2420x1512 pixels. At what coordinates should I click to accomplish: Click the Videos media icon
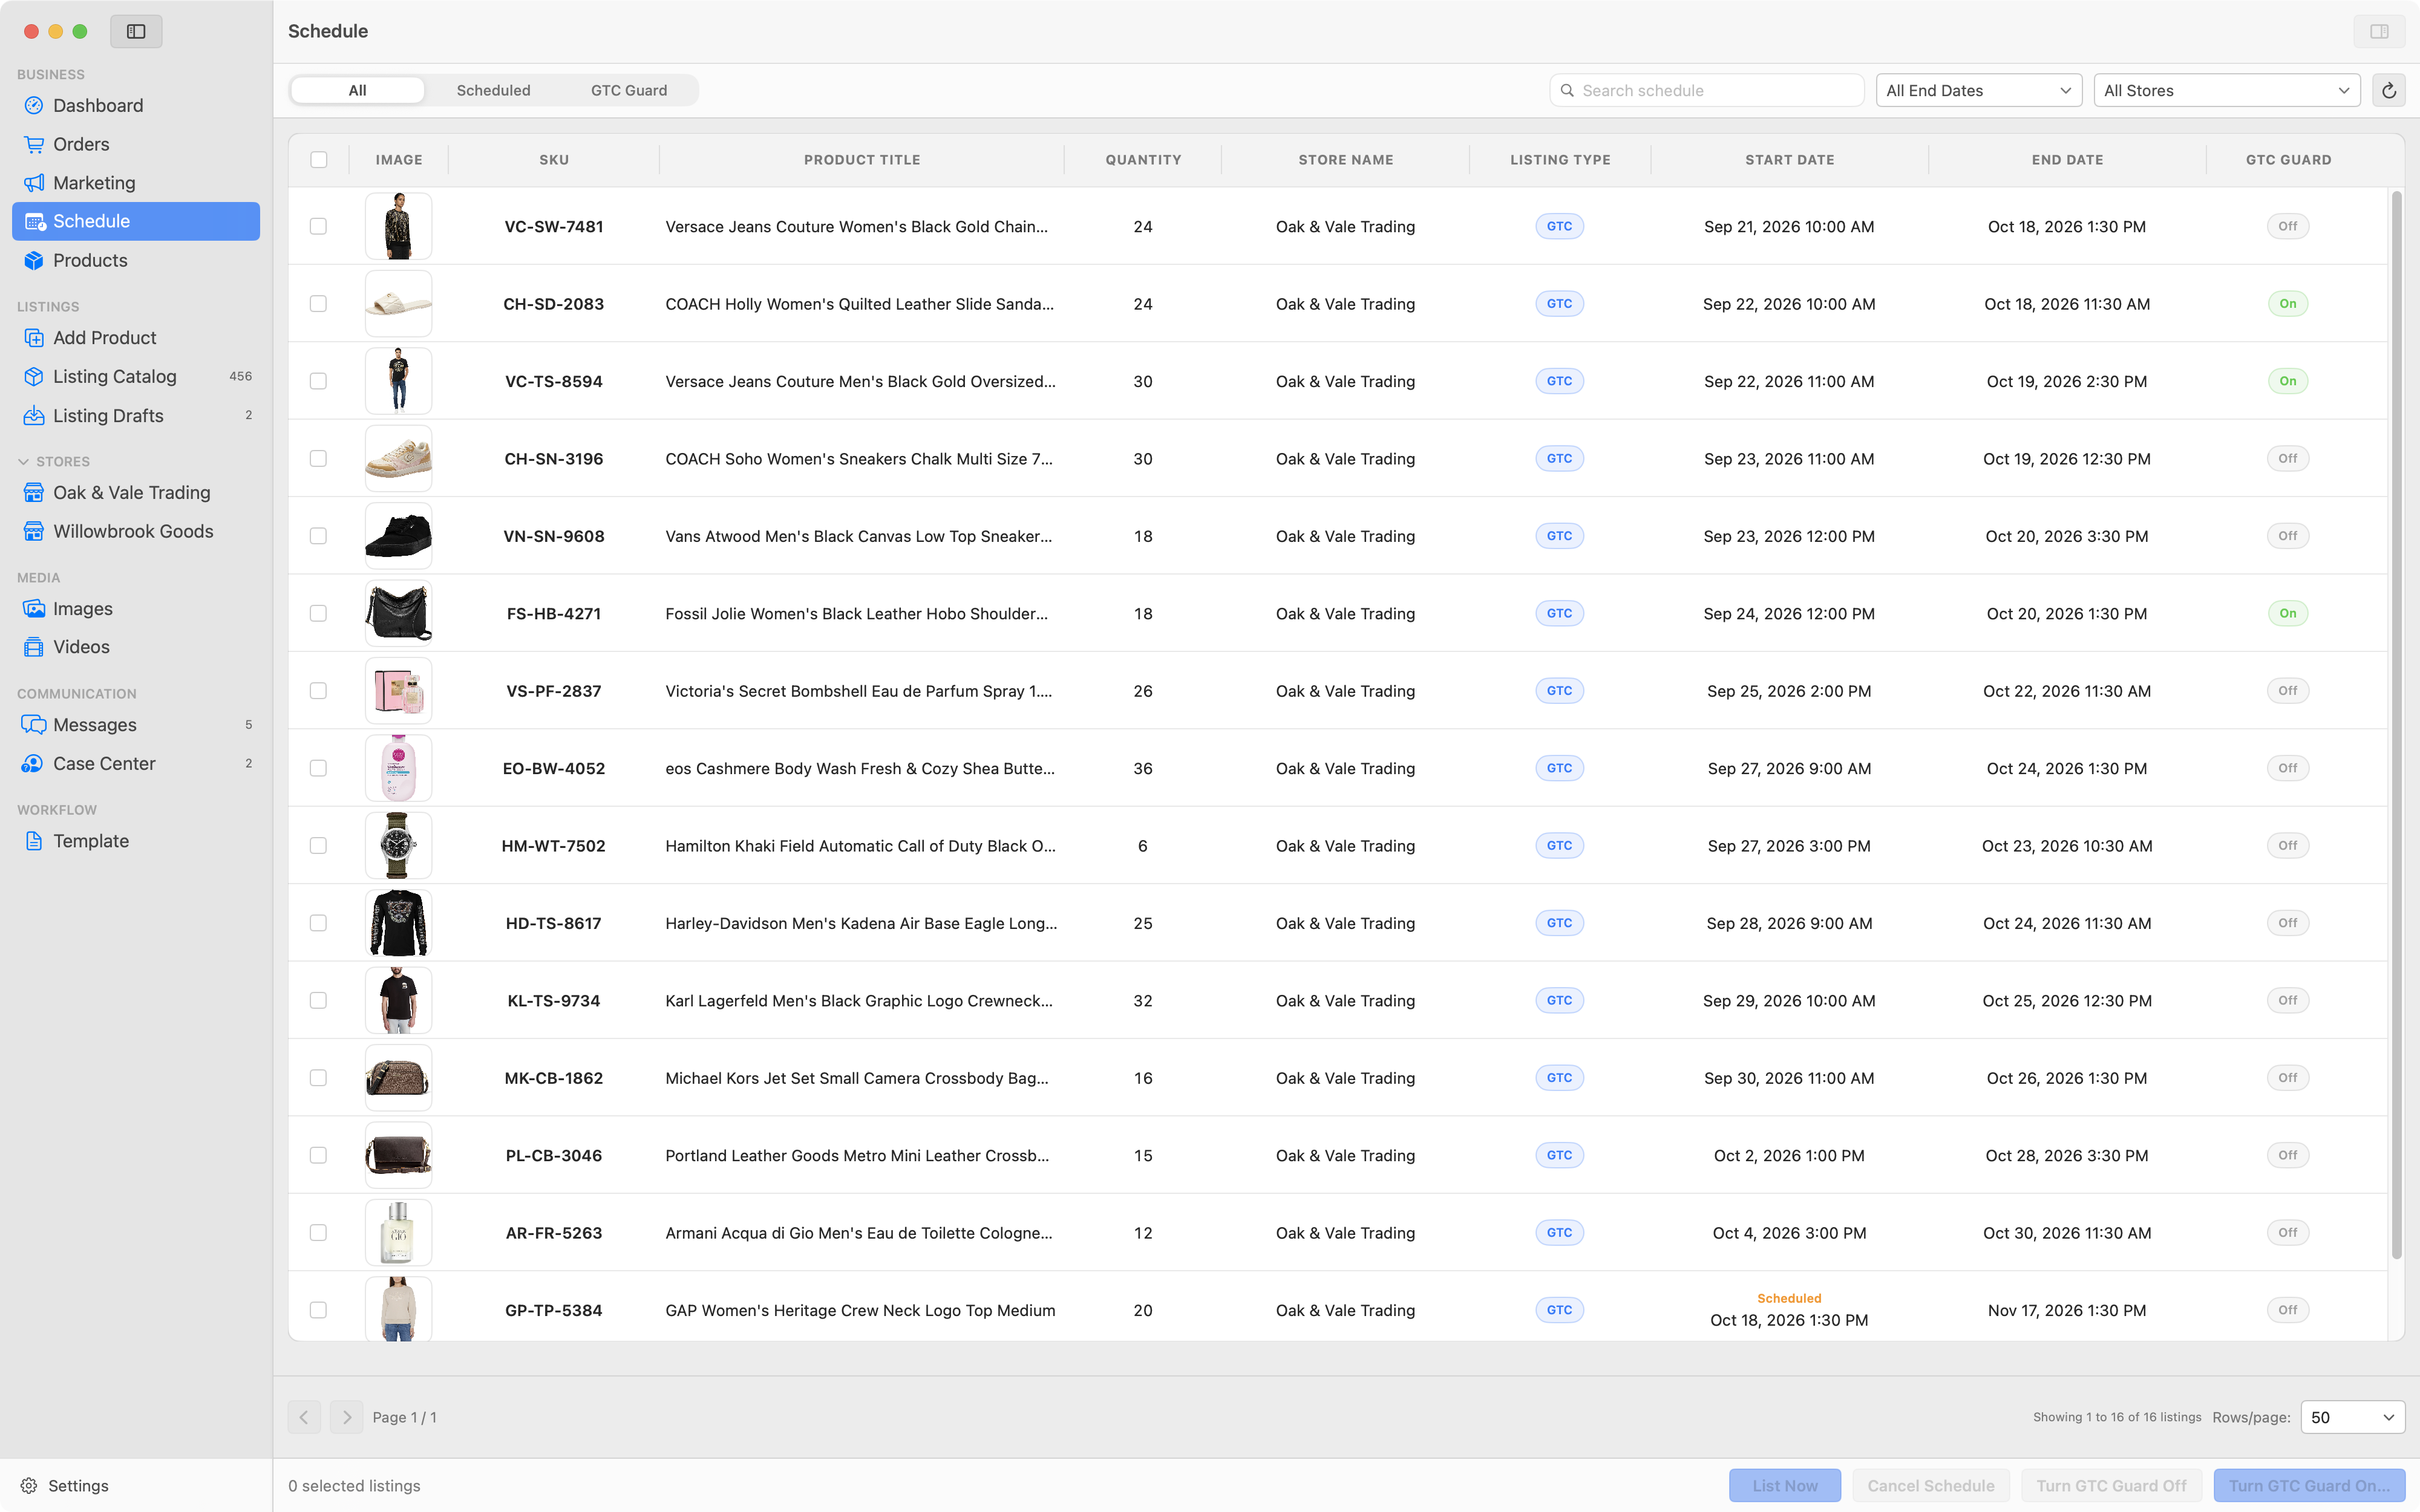coord(34,647)
